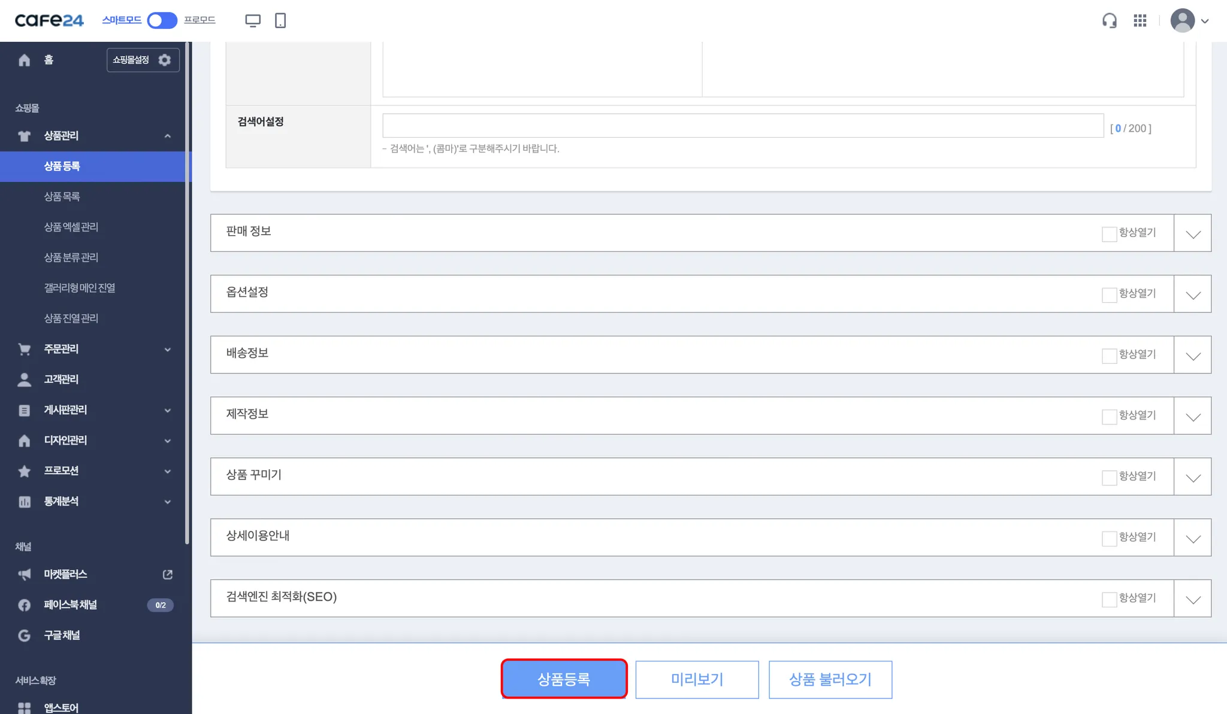Click the 쇼핑몰설정 gear button
Image resolution: width=1227 pixels, height=714 pixels.
click(x=143, y=60)
